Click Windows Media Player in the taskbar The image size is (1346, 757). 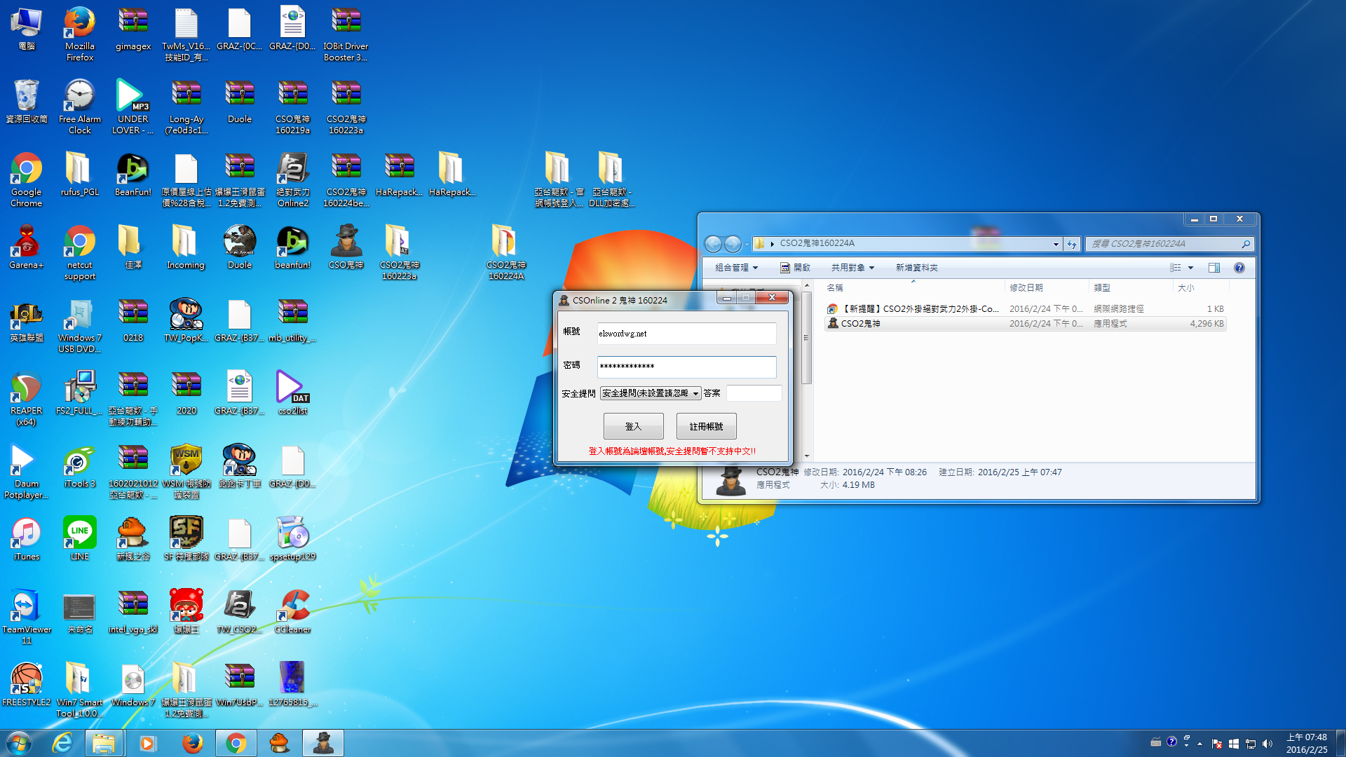147,743
